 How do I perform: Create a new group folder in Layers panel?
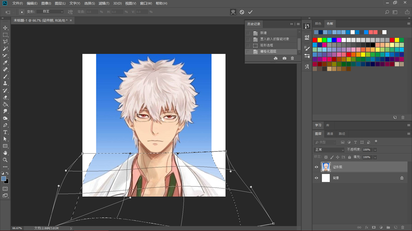(x=388, y=227)
